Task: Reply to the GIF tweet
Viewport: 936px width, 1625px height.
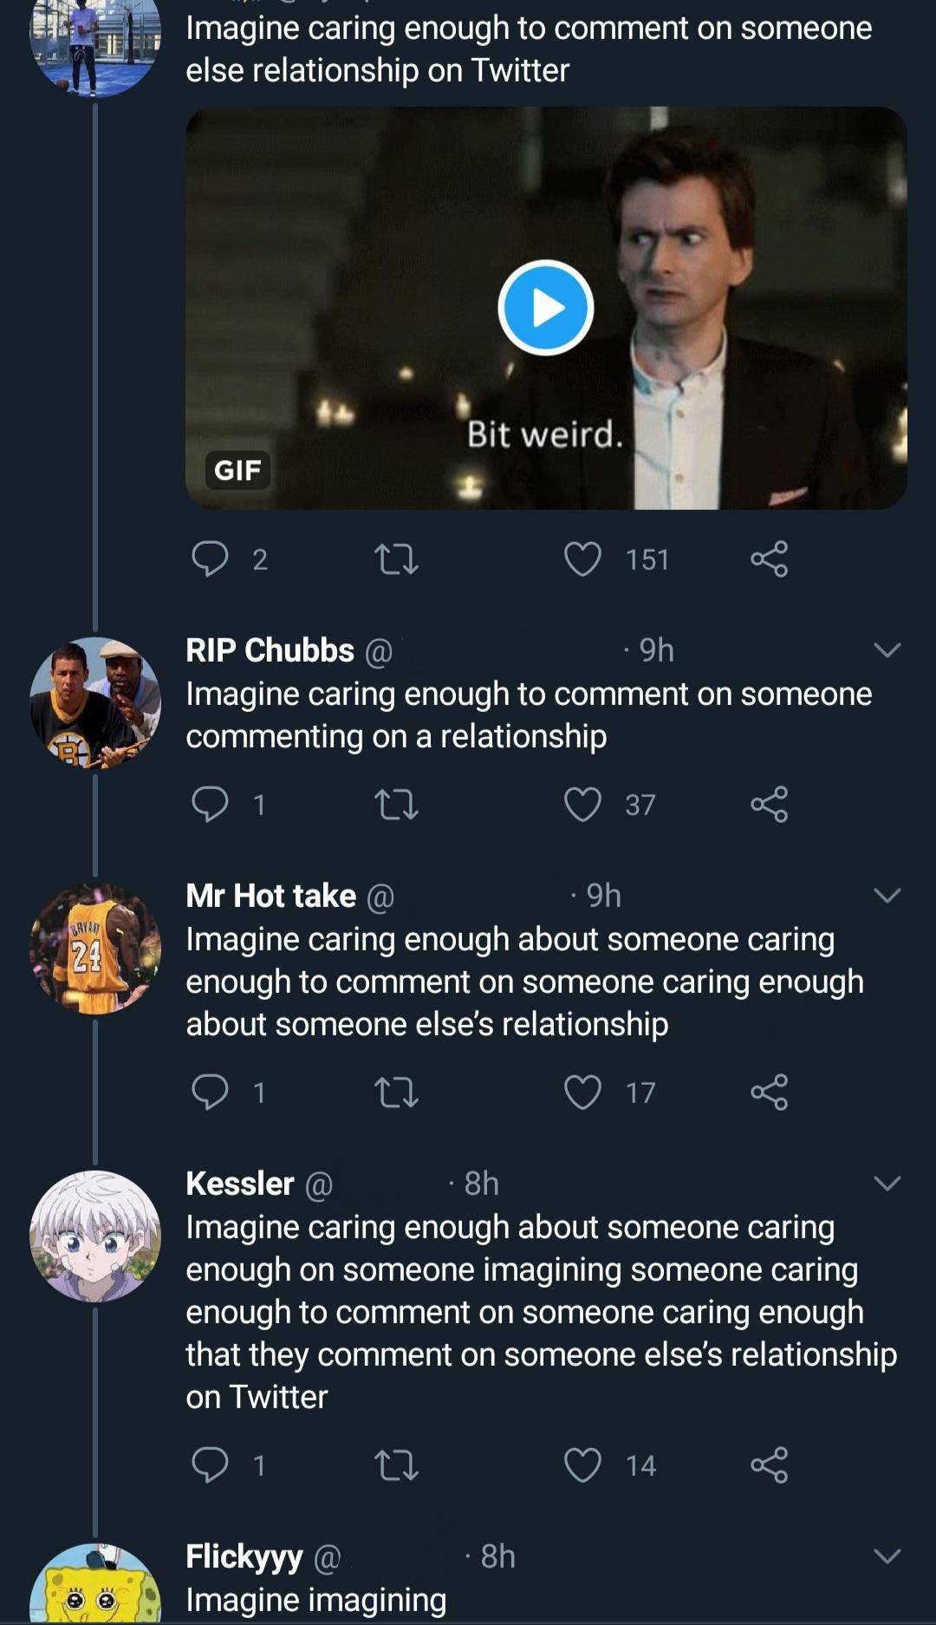Action: click(x=210, y=559)
